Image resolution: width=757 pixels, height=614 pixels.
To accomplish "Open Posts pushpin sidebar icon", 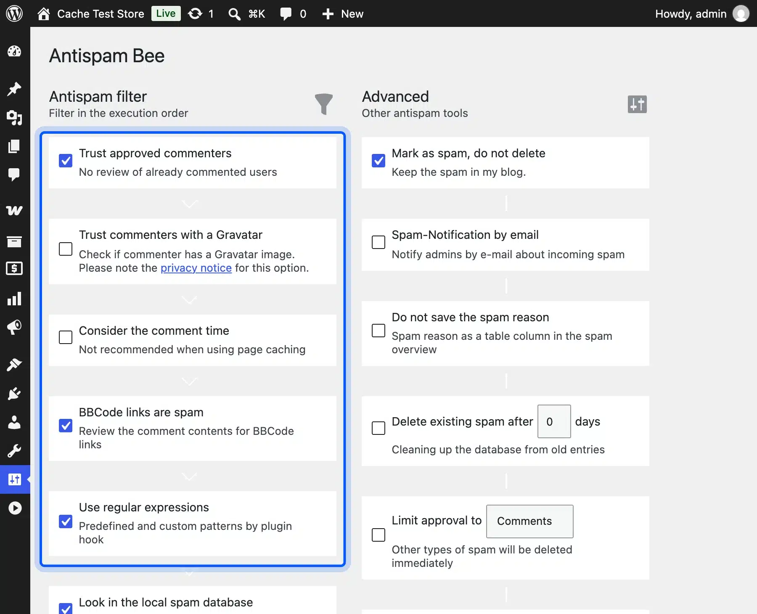I will click(x=14, y=89).
